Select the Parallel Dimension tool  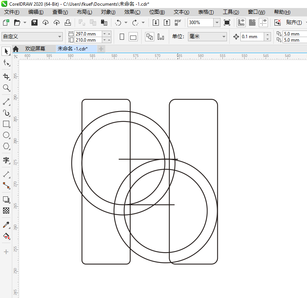[6, 174]
